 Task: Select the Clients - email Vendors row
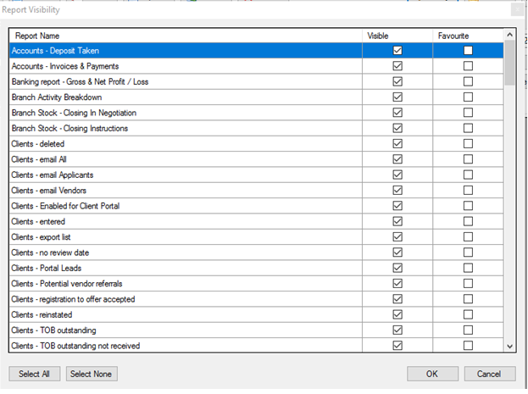click(x=256, y=191)
